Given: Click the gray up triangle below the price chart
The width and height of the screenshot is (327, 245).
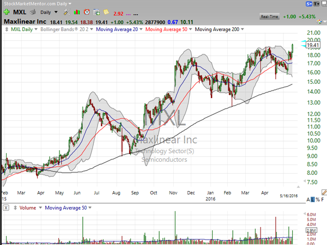Looking at the screenshot, I should (x=298, y=187).
